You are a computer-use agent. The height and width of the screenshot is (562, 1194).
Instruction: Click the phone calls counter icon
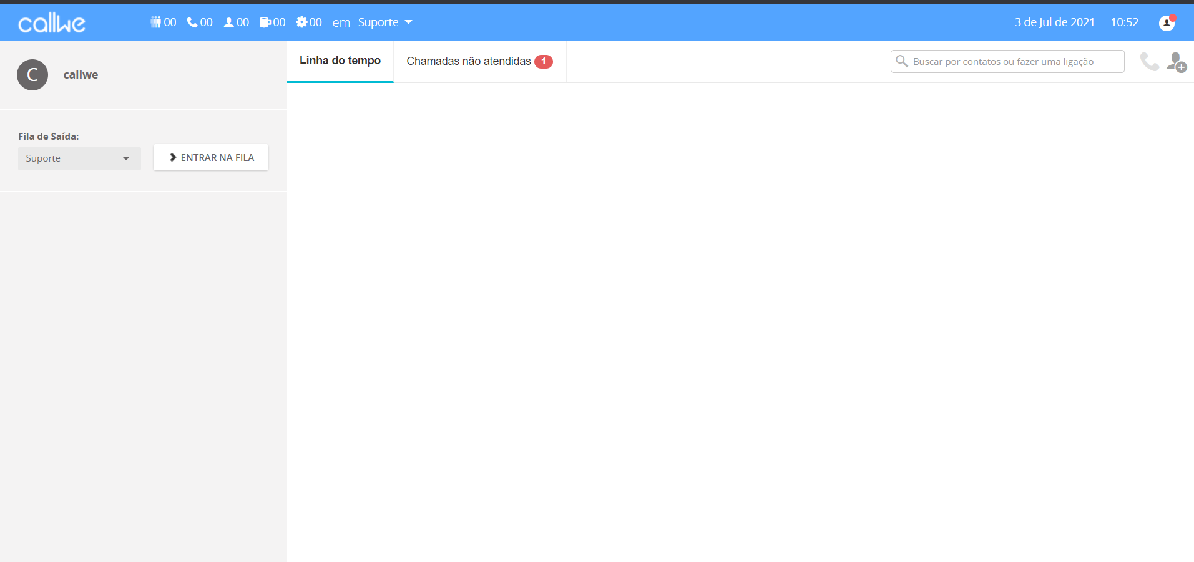[192, 22]
